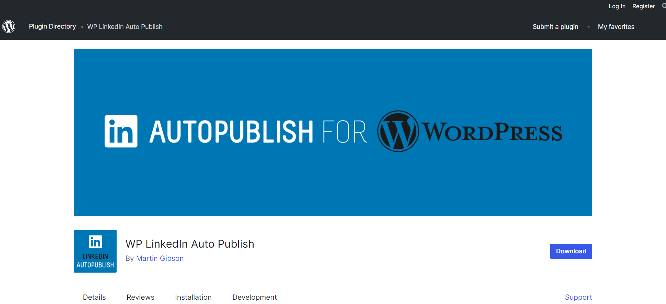Open the search magnifier icon
Screen dimensions: 666x304
(664, 6)
